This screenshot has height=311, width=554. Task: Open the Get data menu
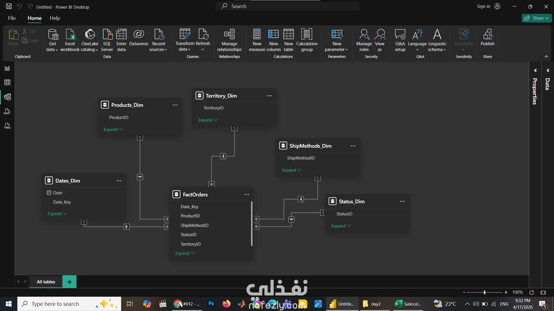tap(52, 40)
